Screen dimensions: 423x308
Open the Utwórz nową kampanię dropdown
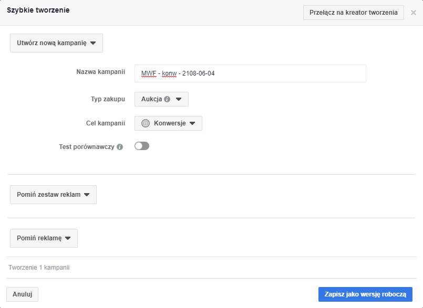click(56, 43)
